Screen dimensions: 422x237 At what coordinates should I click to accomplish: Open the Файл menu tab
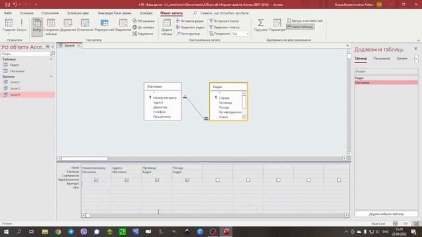[x=8, y=13]
